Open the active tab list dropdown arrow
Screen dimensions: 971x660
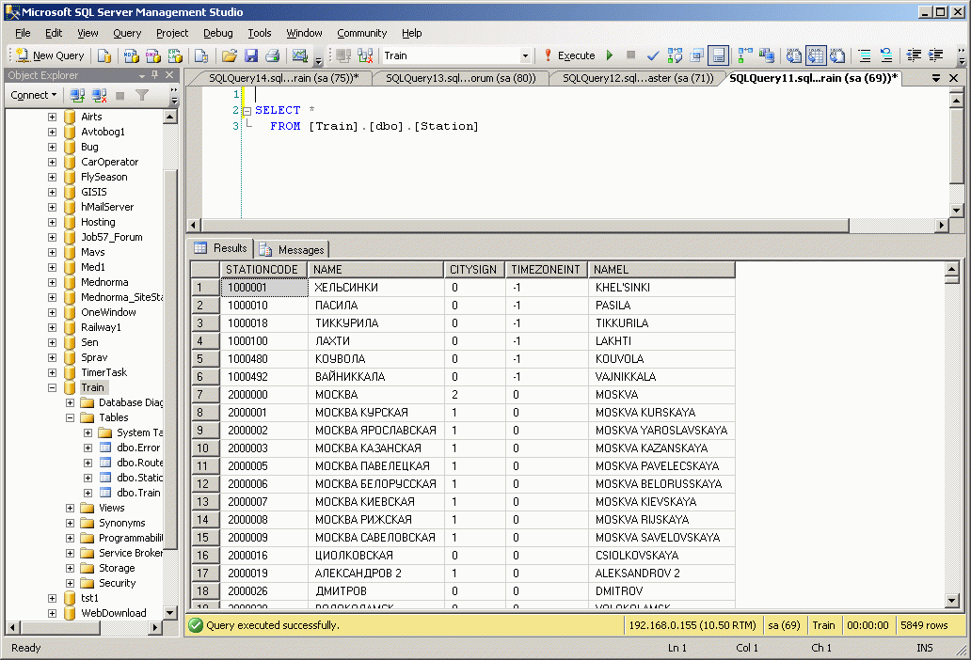tap(935, 78)
